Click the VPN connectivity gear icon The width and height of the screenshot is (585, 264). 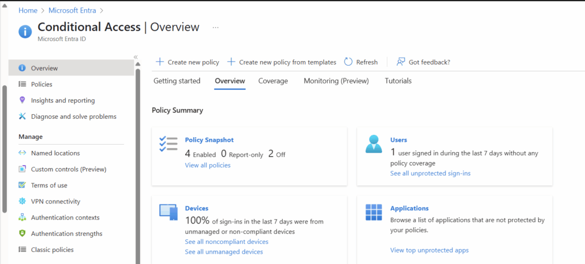pos(22,201)
